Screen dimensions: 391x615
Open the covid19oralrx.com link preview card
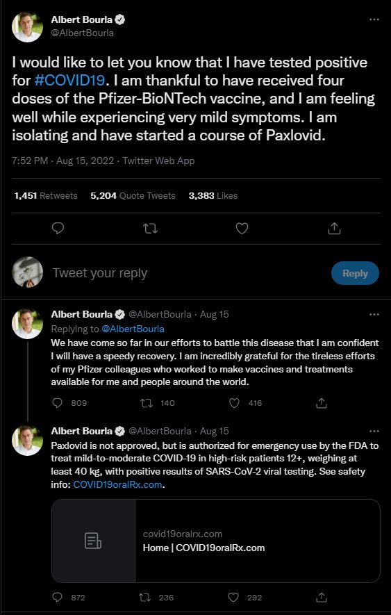click(216, 541)
